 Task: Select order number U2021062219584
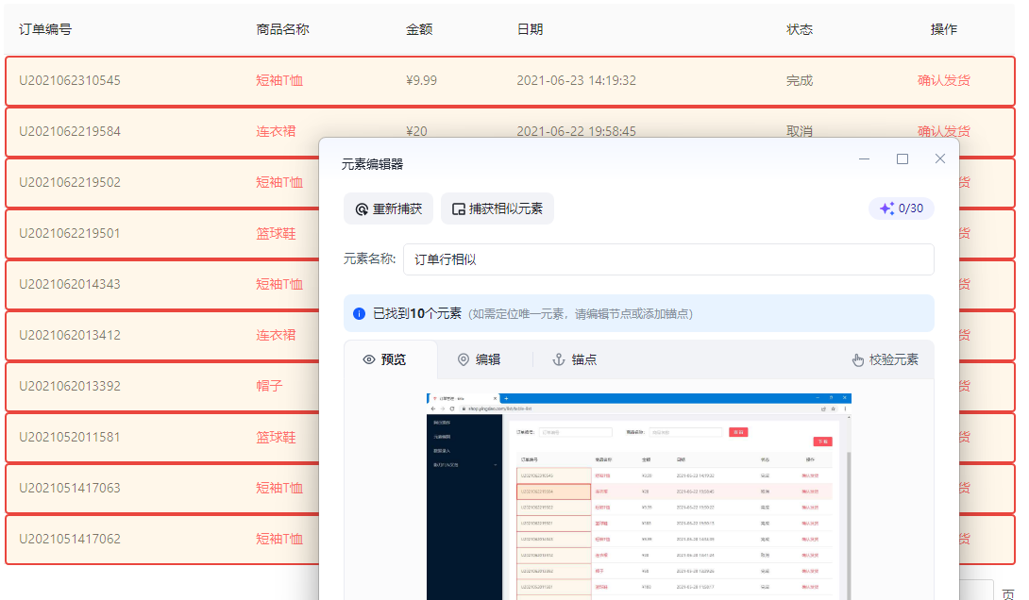[x=70, y=131]
